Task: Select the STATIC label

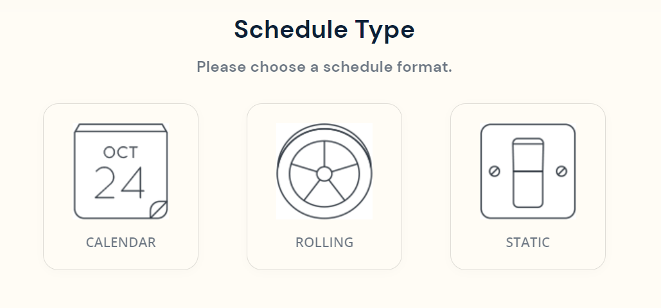Action: [528, 243]
